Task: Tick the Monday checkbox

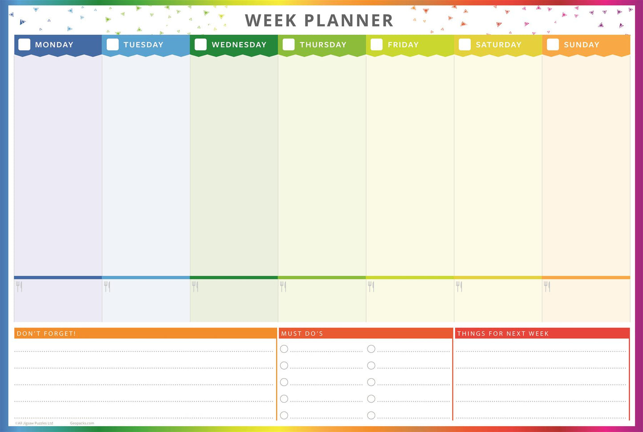Action: tap(24, 45)
